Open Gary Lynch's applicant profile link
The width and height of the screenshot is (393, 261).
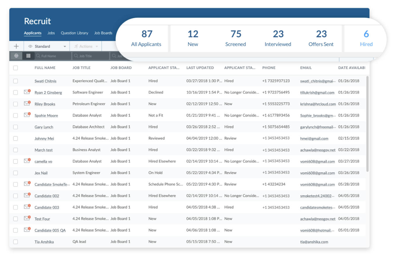click(44, 127)
